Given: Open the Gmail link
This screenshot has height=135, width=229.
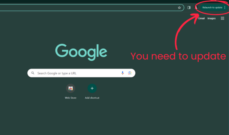Looking at the screenshot, I should coord(201,18).
